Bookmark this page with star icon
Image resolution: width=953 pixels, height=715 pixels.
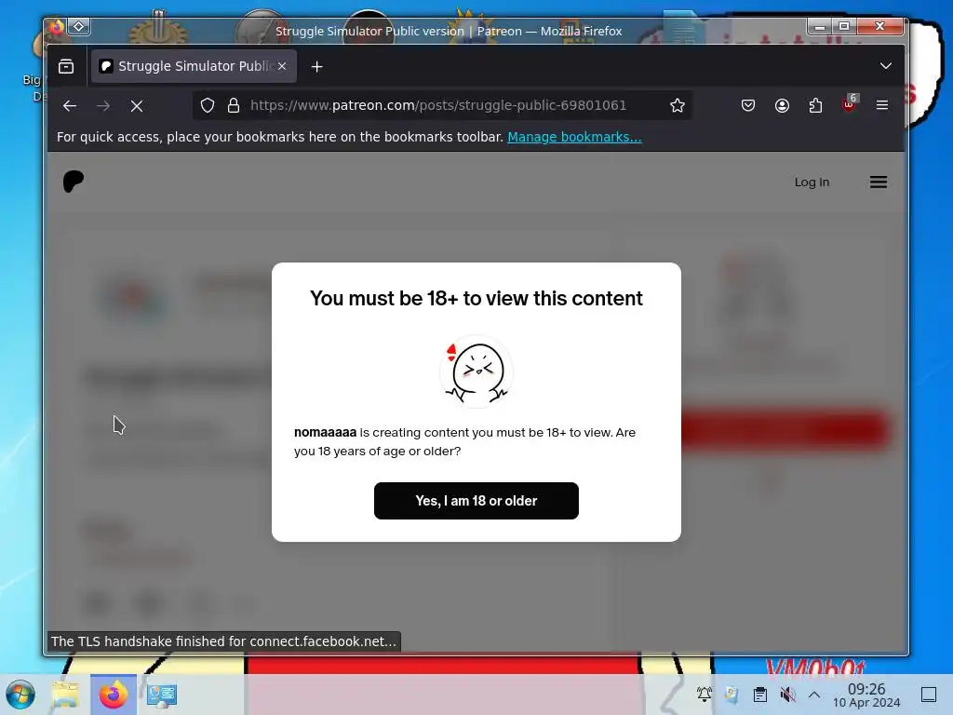pos(678,106)
